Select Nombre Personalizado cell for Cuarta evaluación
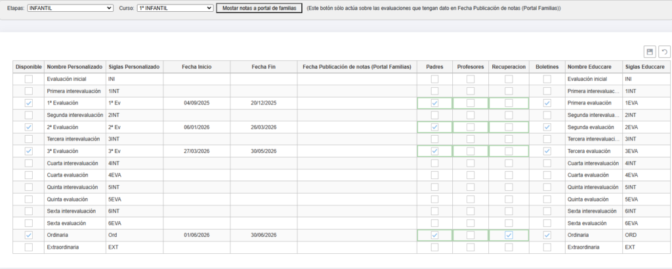 [x=75, y=175]
